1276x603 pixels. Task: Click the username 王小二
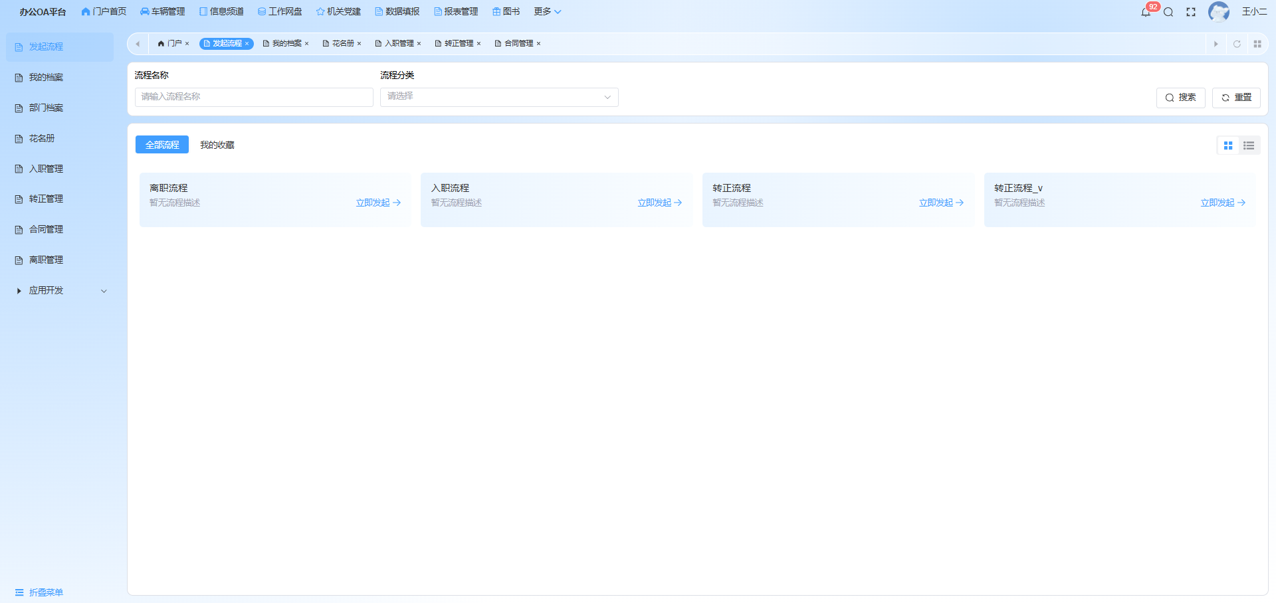pyautogui.click(x=1255, y=12)
